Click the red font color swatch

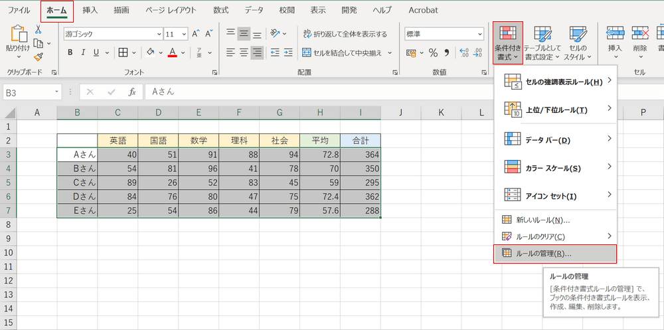point(173,52)
